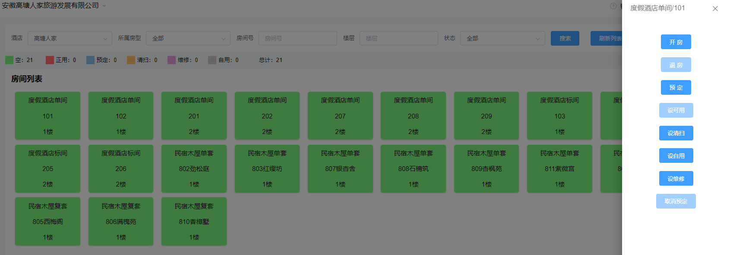Click the 开房 check-in button
This screenshot has height=255, width=730.
pos(676,42)
